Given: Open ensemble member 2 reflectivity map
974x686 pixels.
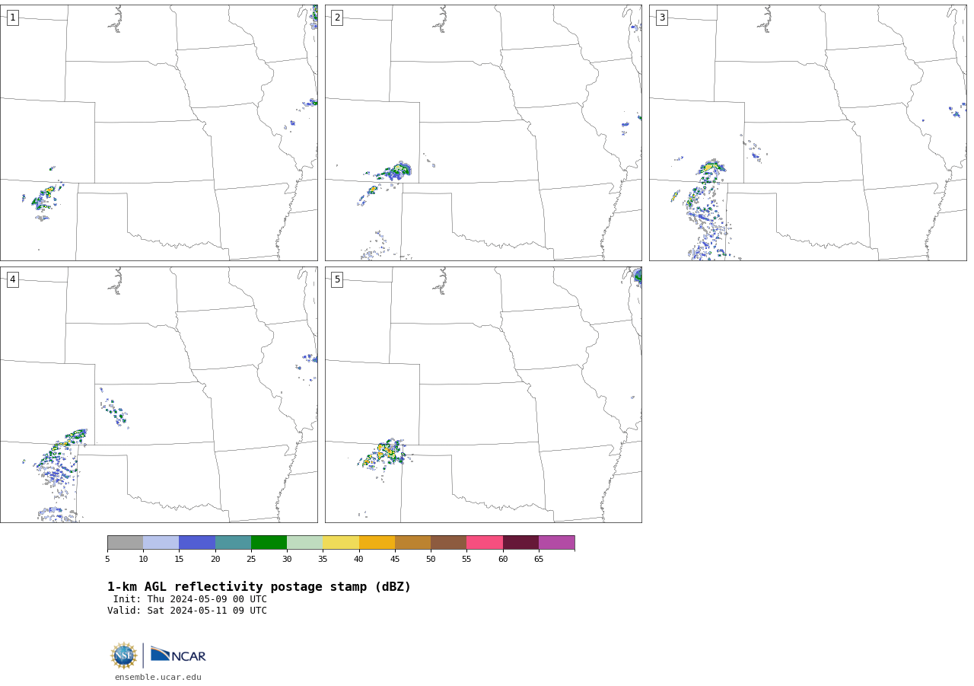Looking at the screenshot, I should [x=483, y=132].
